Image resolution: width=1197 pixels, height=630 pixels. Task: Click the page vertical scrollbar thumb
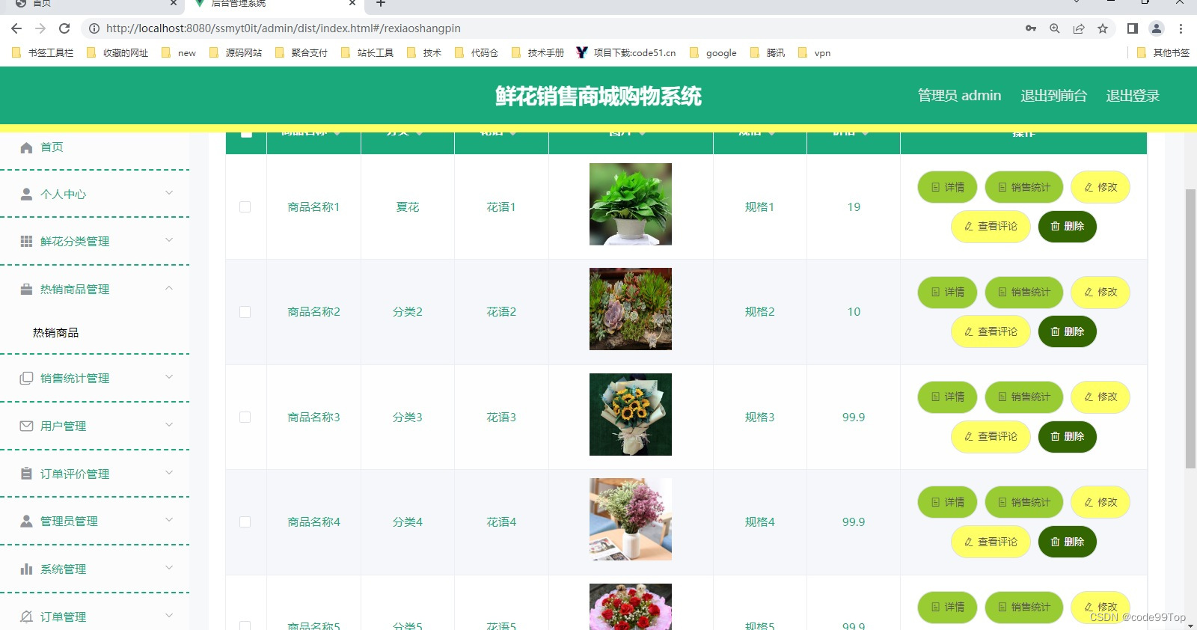click(1190, 329)
